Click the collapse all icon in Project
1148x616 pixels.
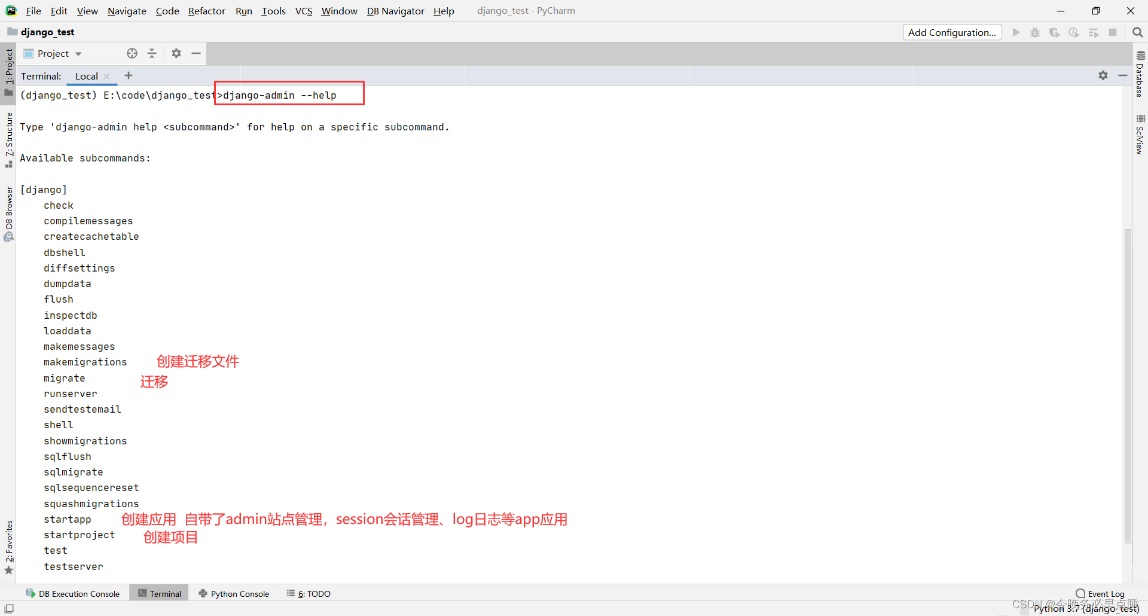[x=152, y=53]
